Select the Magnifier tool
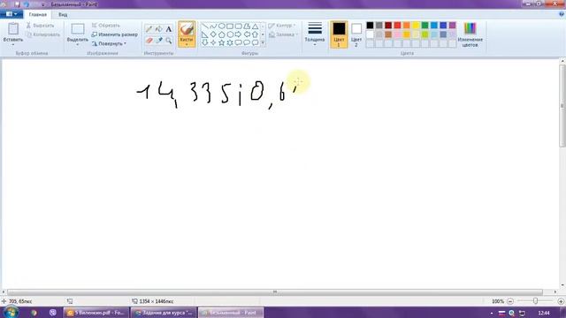 pyautogui.click(x=169, y=41)
